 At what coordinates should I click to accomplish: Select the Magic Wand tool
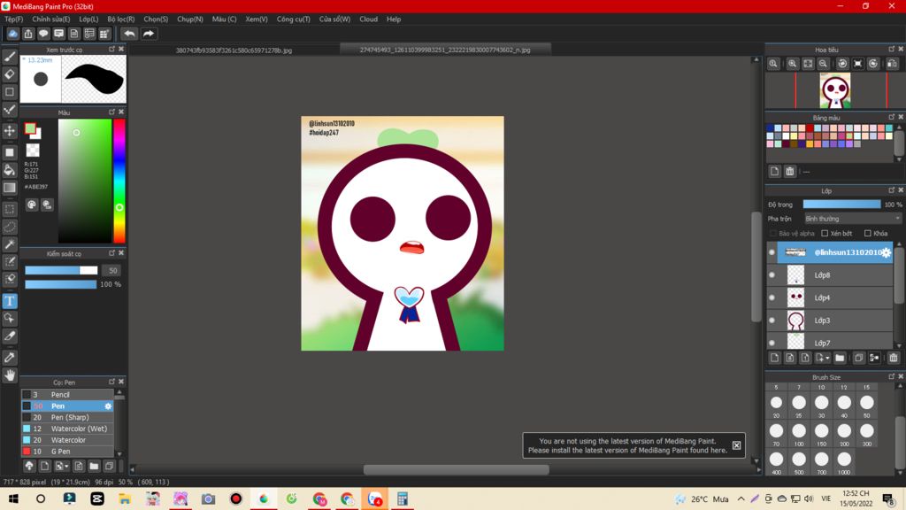pos(10,244)
